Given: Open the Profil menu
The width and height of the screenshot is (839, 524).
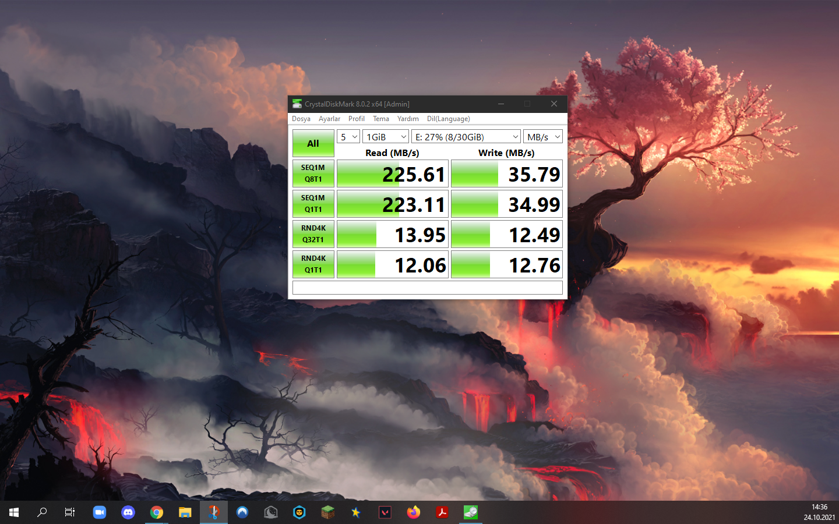Looking at the screenshot, I should [357, 119].
